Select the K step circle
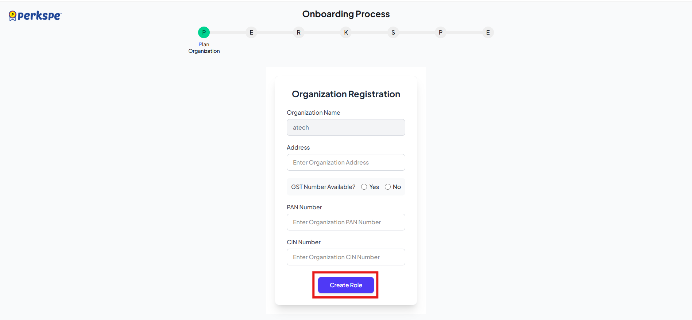This screenshot has width=692, height=320. point(346,32)
